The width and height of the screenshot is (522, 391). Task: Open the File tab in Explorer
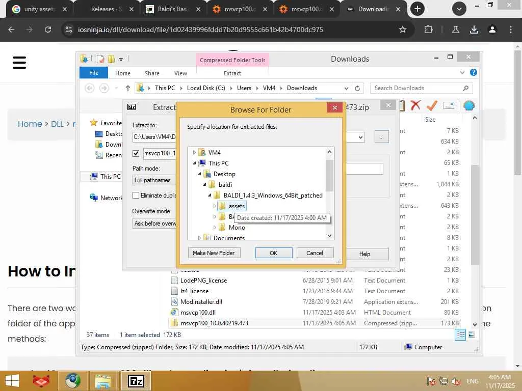94,73
